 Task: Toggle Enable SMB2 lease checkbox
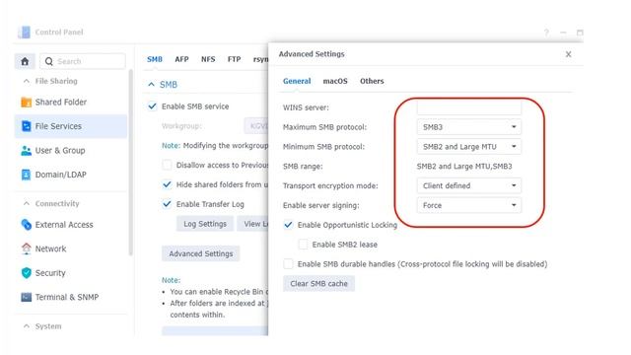pos(303,245)
